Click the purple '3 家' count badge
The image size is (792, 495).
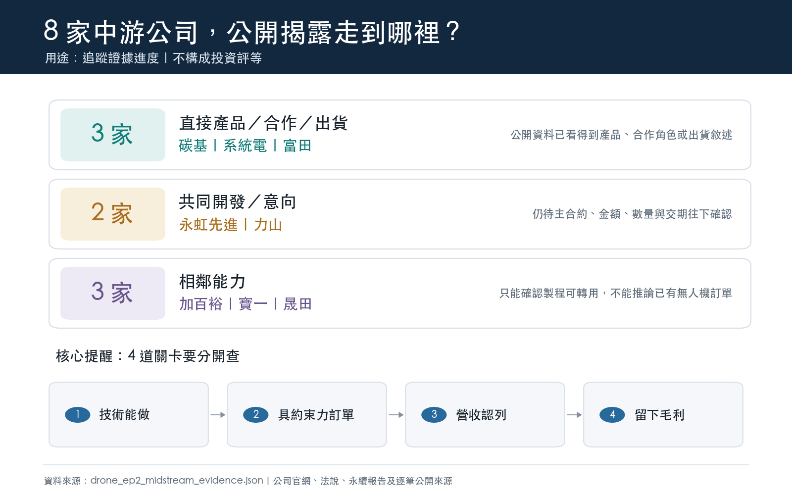coord(113,293)
